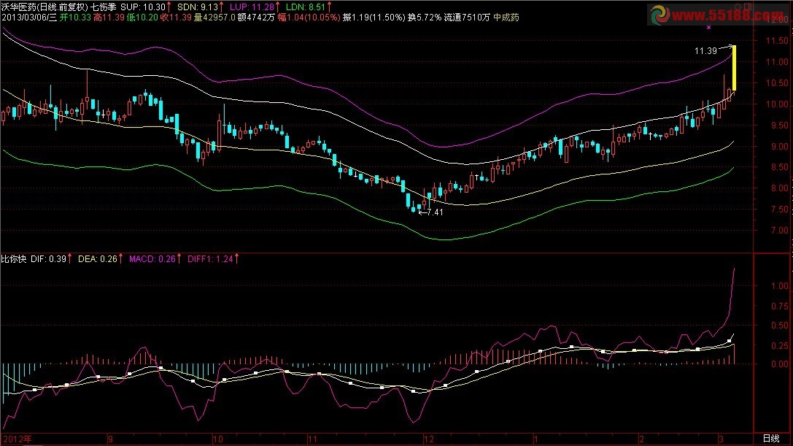Click 10.00 on the price axis
The image size is (793, 446).
777,104
